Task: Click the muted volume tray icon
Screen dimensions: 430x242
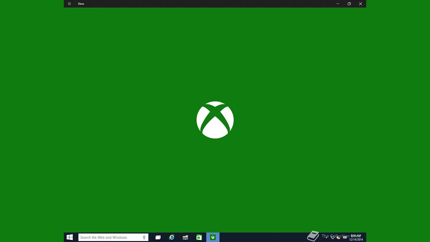Action: click(338, 238)
